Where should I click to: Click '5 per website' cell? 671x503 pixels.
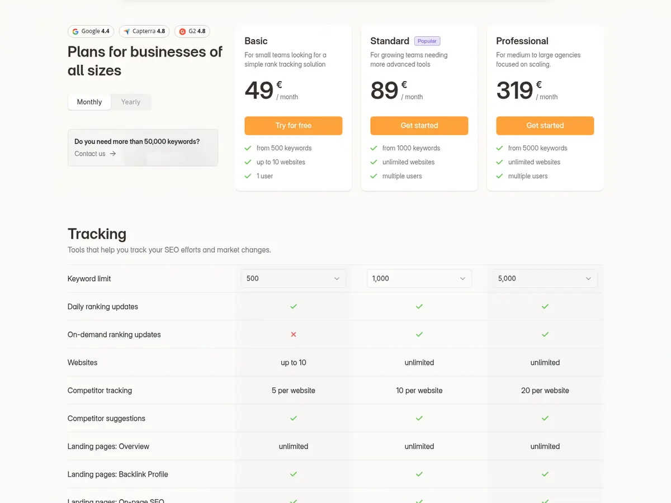pyautogui.click(x=294, y=390)
